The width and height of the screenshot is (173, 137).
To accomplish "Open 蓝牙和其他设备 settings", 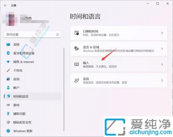I will pos(33,53).
